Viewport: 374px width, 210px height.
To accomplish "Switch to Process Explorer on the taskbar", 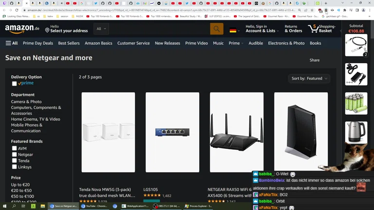I will (198, 206).
